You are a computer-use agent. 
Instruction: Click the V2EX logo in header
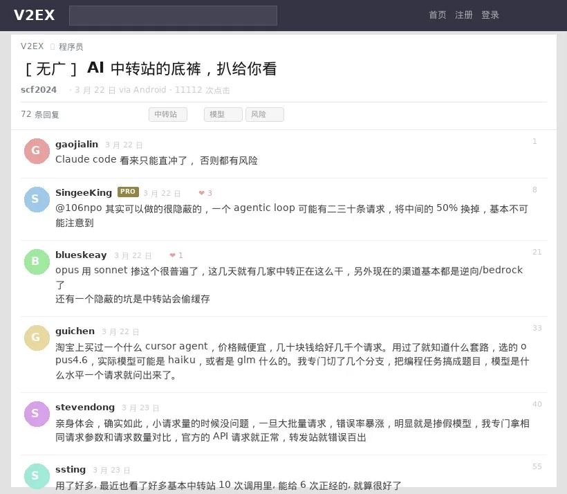pyautogui.click(x=35, y=15)
